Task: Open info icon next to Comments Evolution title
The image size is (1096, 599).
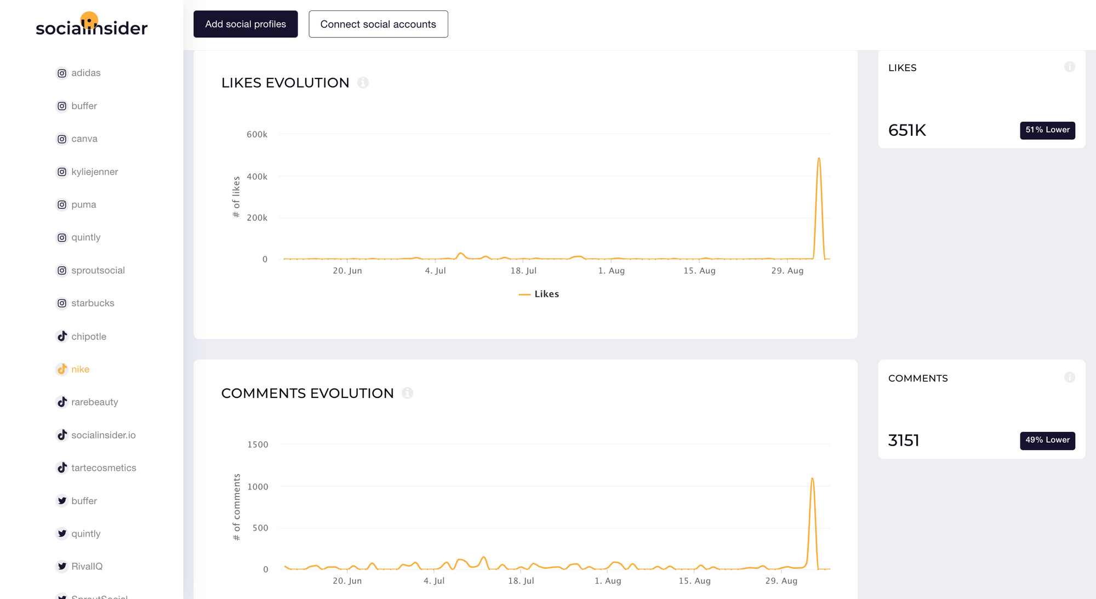Action: 407,393
